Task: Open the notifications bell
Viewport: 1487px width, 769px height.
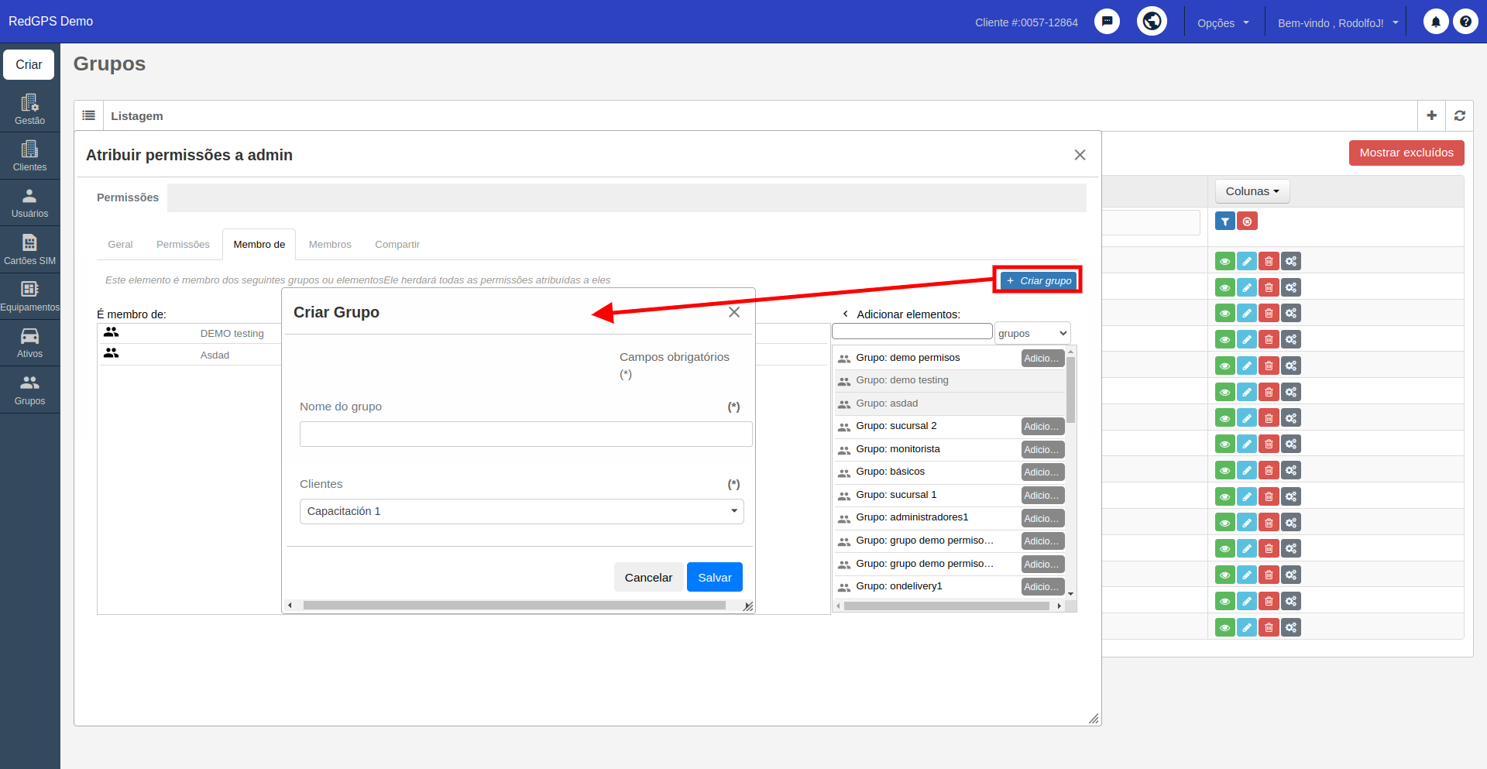Action: tap(1436, 22)
